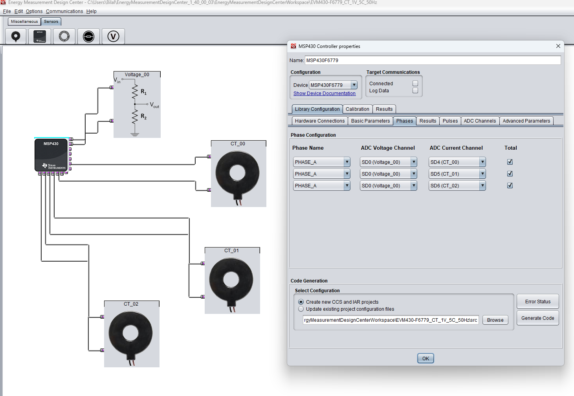Image resolution: width=574 pixels, height=396 pixels.
Task: Open the Results tab next to Pulses
Action: [428, 121]
